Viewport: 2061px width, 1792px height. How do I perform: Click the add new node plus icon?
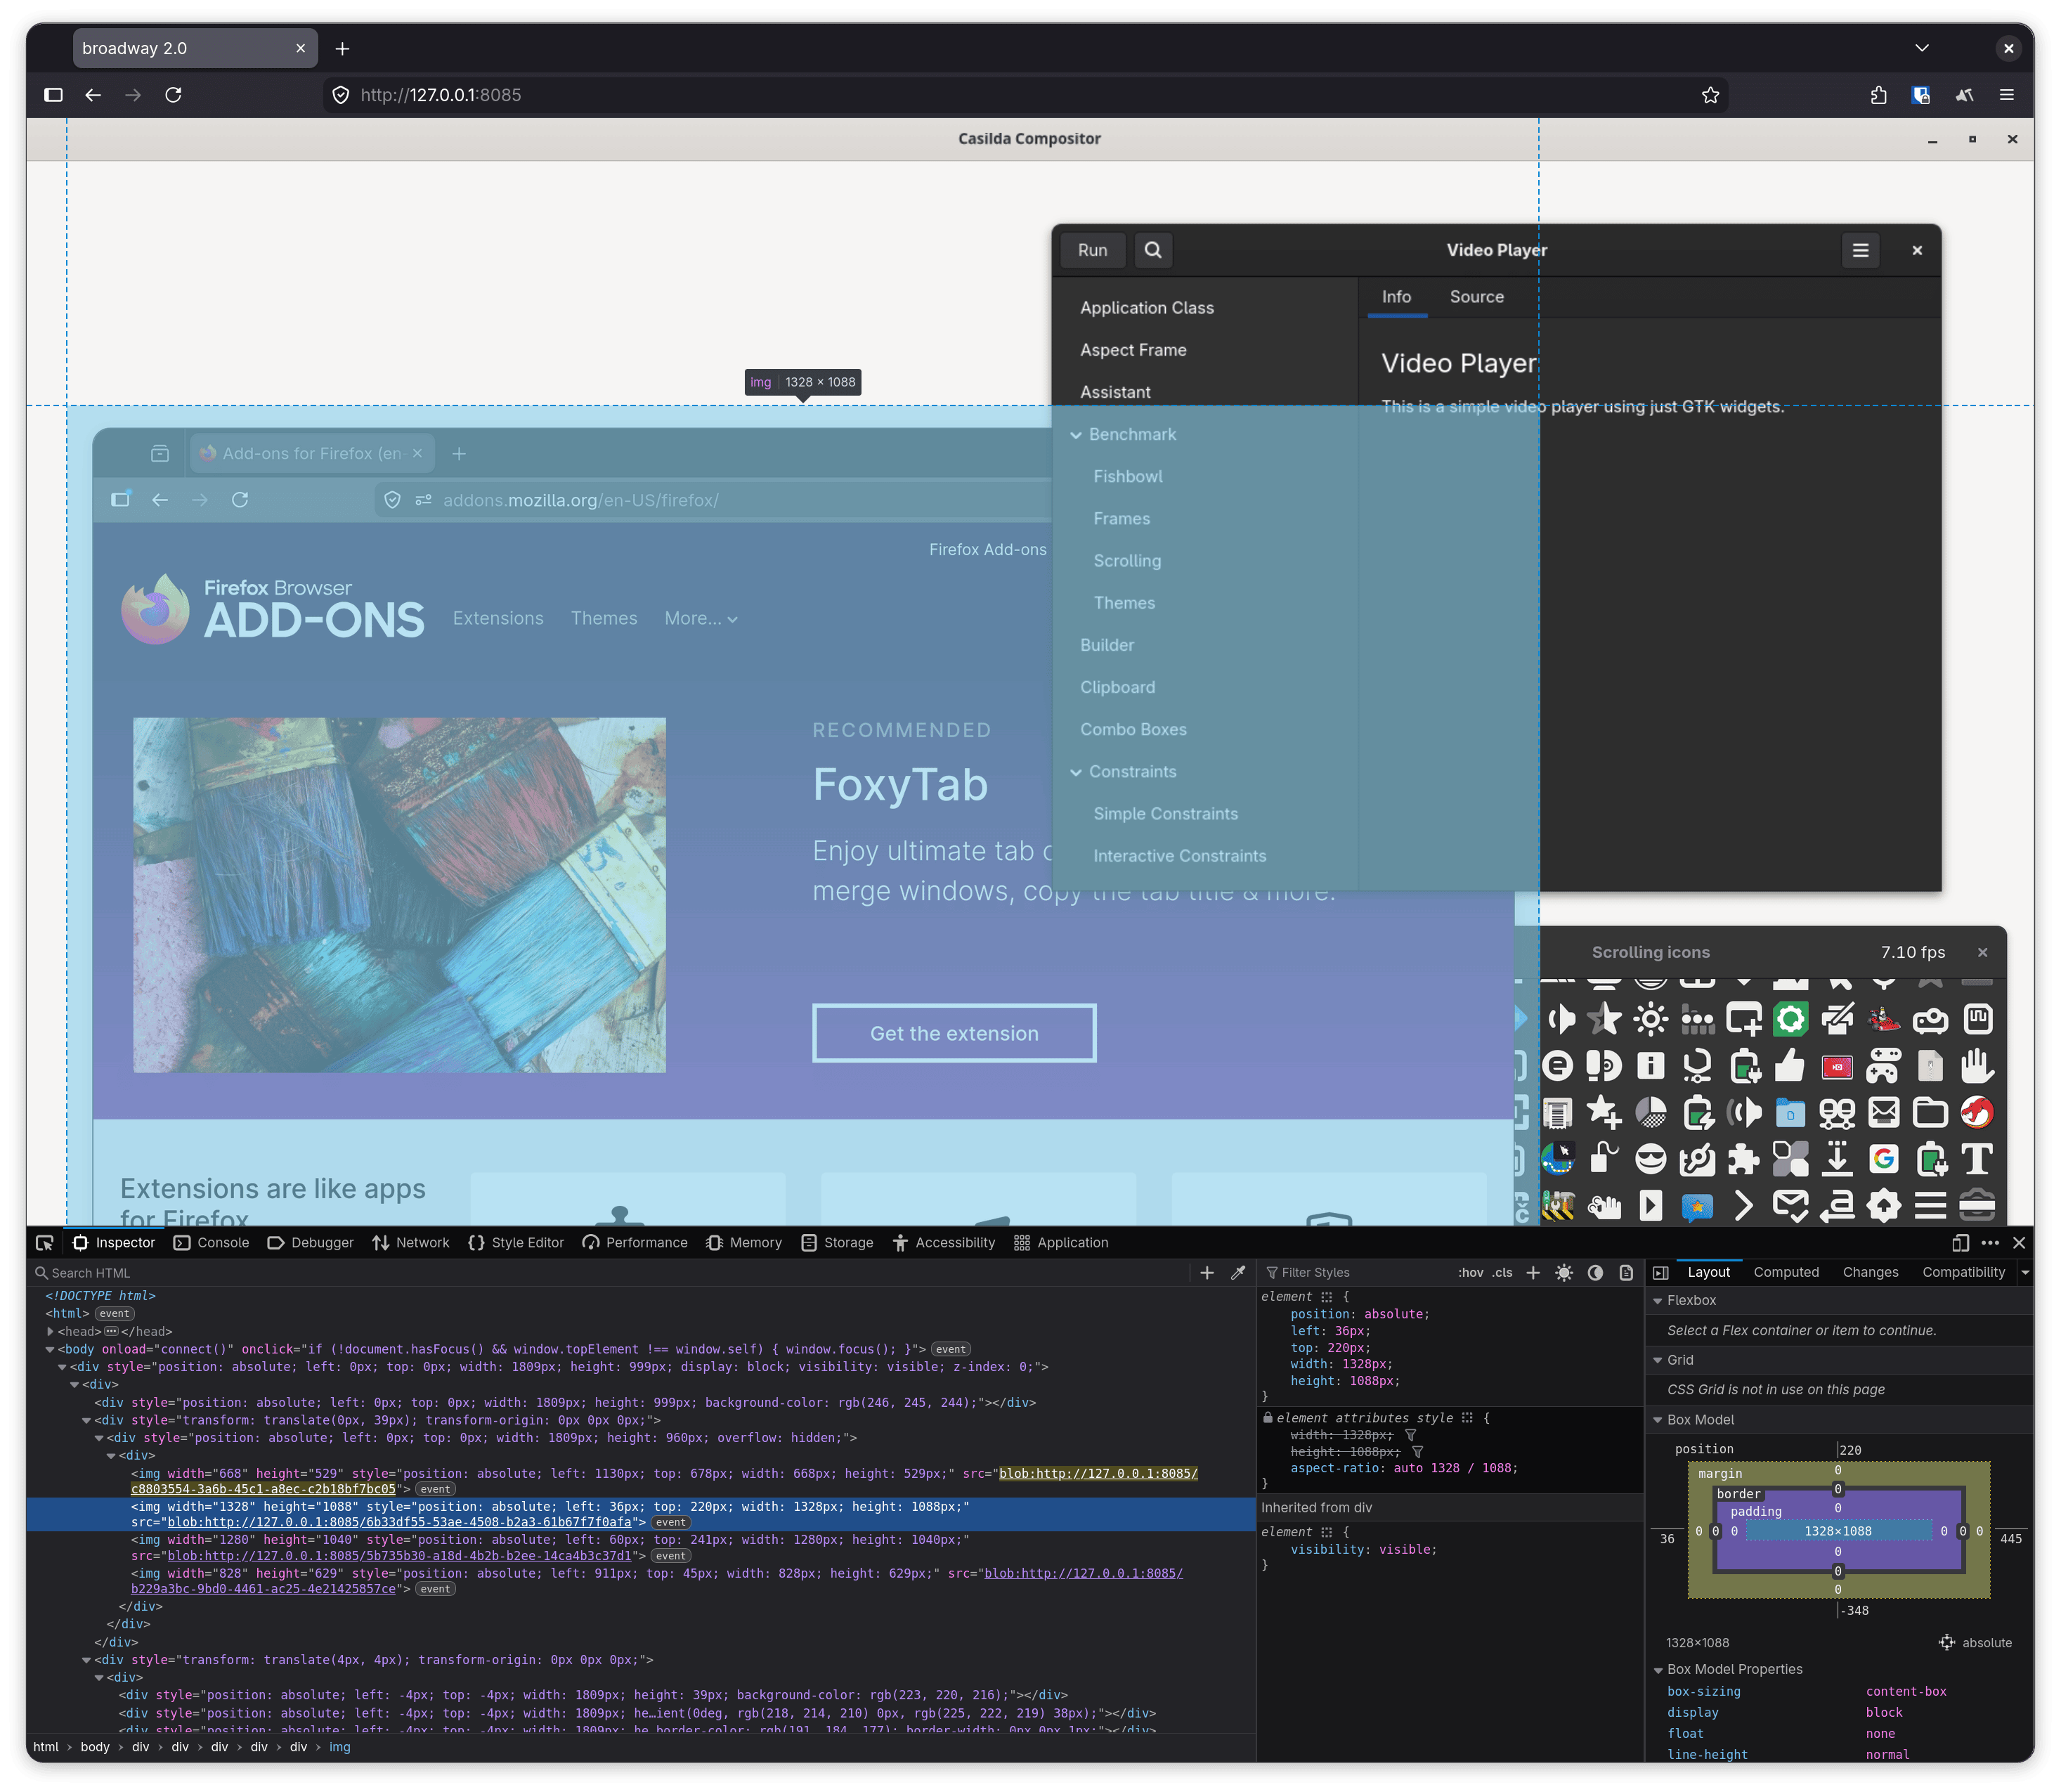tap(1207, 1273)
